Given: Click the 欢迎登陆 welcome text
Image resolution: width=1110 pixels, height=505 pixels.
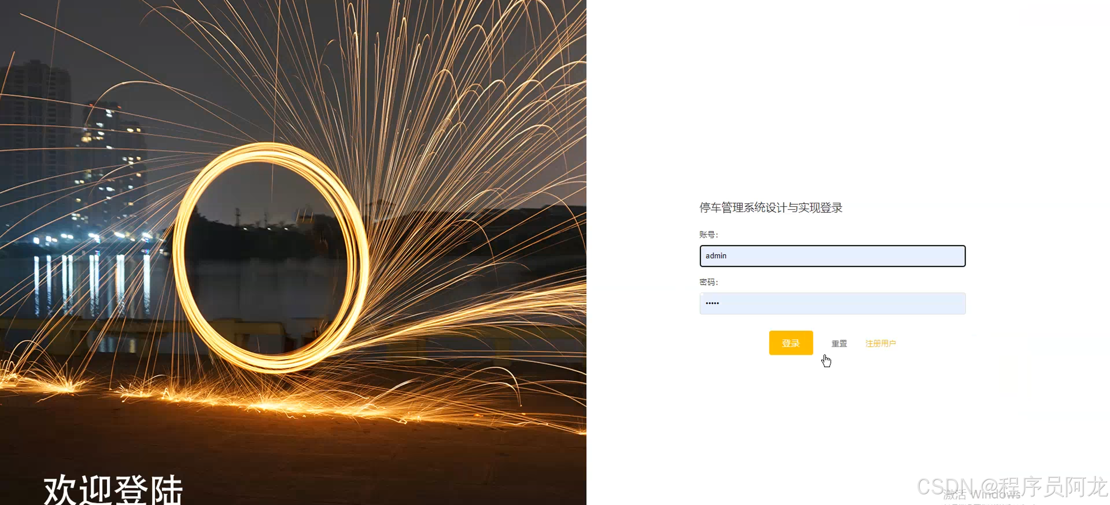Looking at the screenshot, I should (x=113, y=489).
